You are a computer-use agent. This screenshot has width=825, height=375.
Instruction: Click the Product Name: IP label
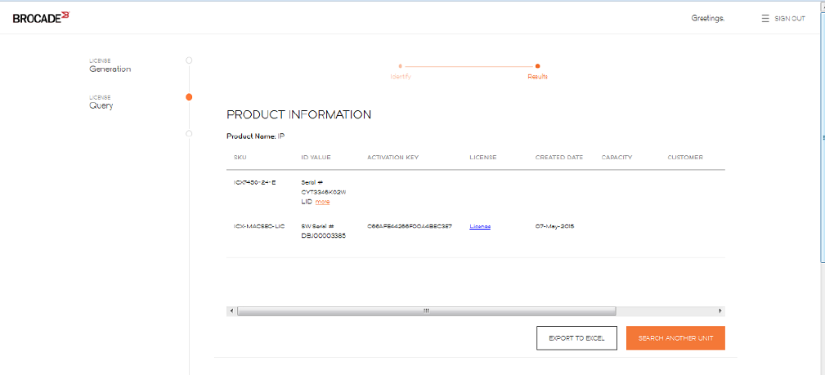click(x=256, y=136)
